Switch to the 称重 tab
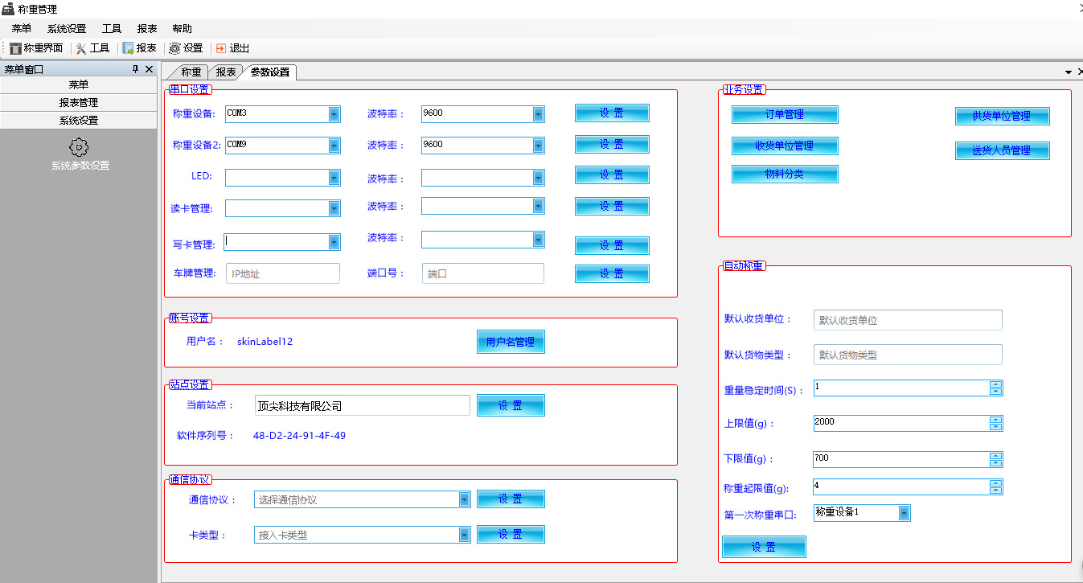The image size is (1083, 583). click(191, 72)
